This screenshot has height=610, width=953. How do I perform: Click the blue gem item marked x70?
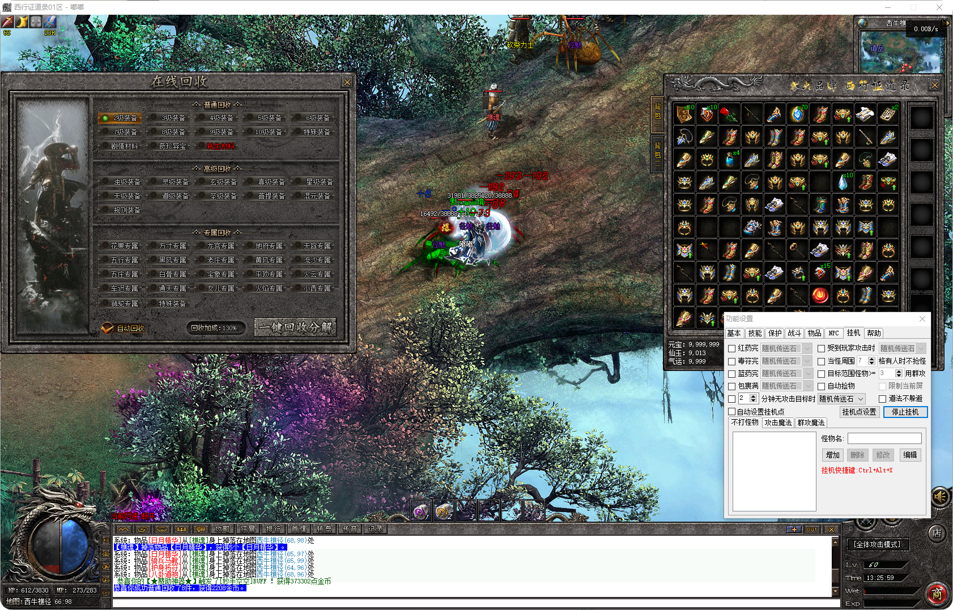click(x=797, y=114)
